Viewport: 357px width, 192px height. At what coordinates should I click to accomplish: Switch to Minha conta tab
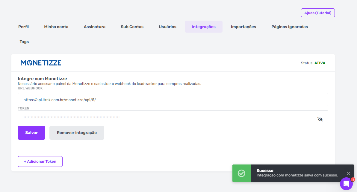tap(56, 27)
